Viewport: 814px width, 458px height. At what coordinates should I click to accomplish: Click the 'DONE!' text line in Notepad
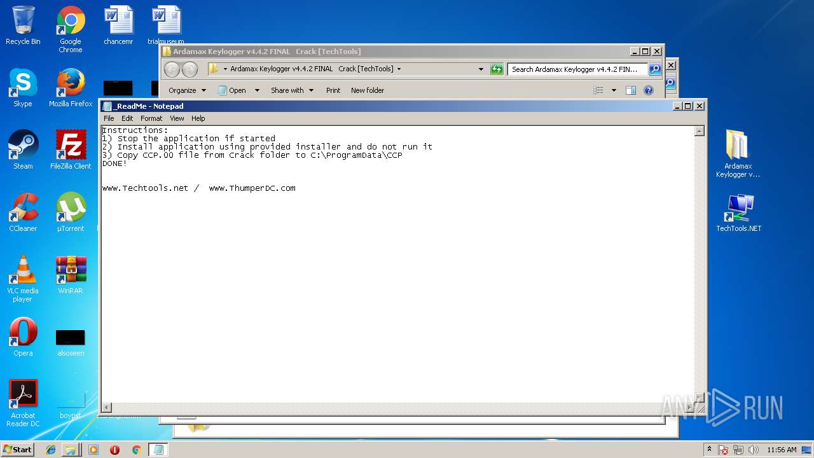click(114, 163)
